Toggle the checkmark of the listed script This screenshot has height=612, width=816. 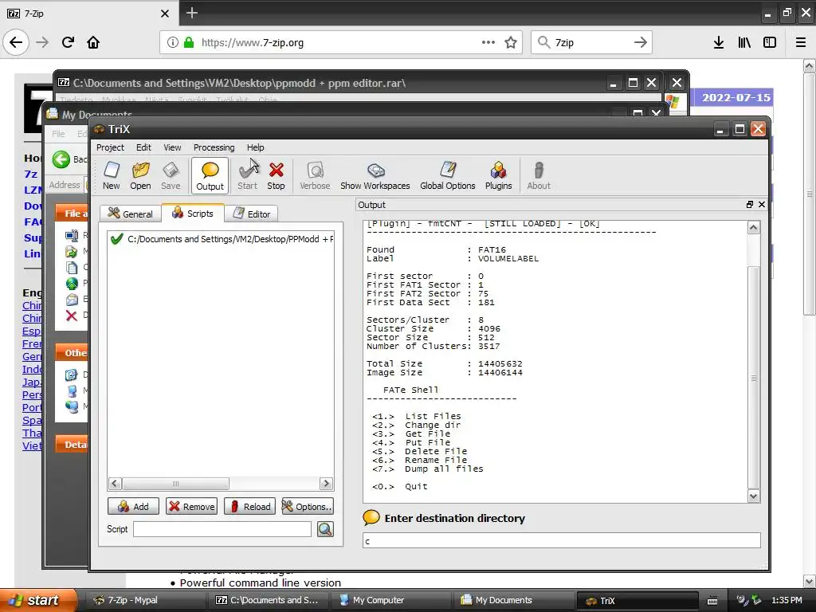click(x=116, y=239)
